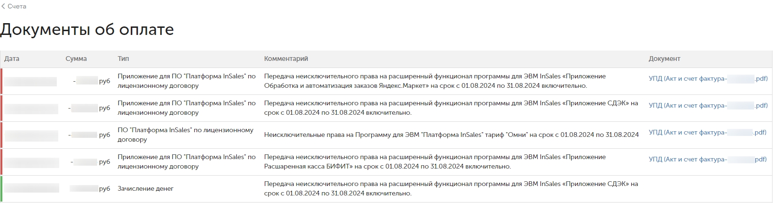Click the back chevron next to Счета
Viewport: 773px width, 203px height.
pyautogui.click(x=3, y=7)
